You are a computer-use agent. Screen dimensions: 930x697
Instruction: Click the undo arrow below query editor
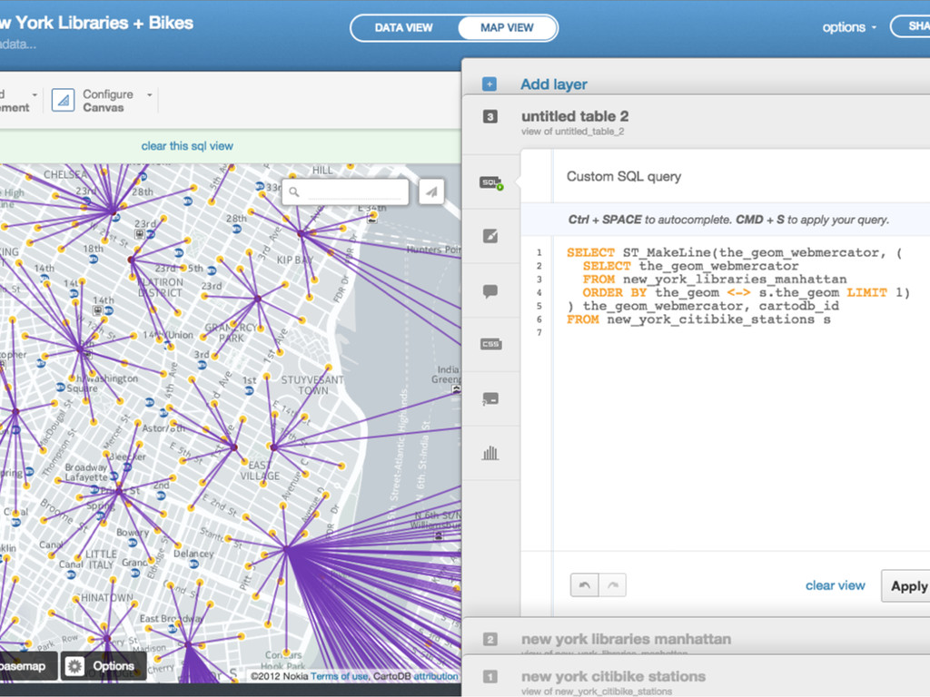584,585
